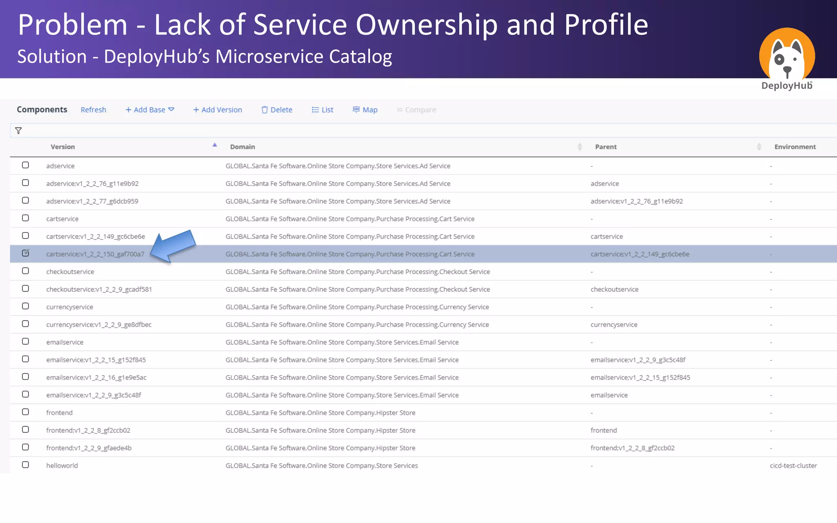
Task: Click the Delete button label
Action: (282, 110)
